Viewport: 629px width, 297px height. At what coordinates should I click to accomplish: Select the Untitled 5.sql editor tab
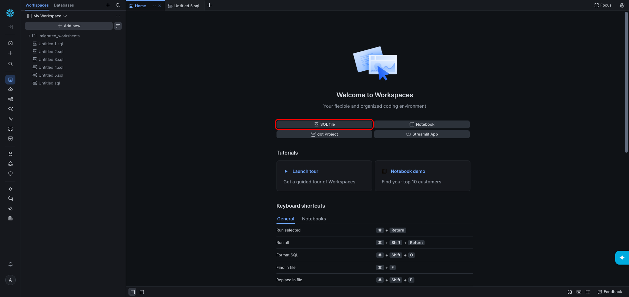(x=184, y=6)
